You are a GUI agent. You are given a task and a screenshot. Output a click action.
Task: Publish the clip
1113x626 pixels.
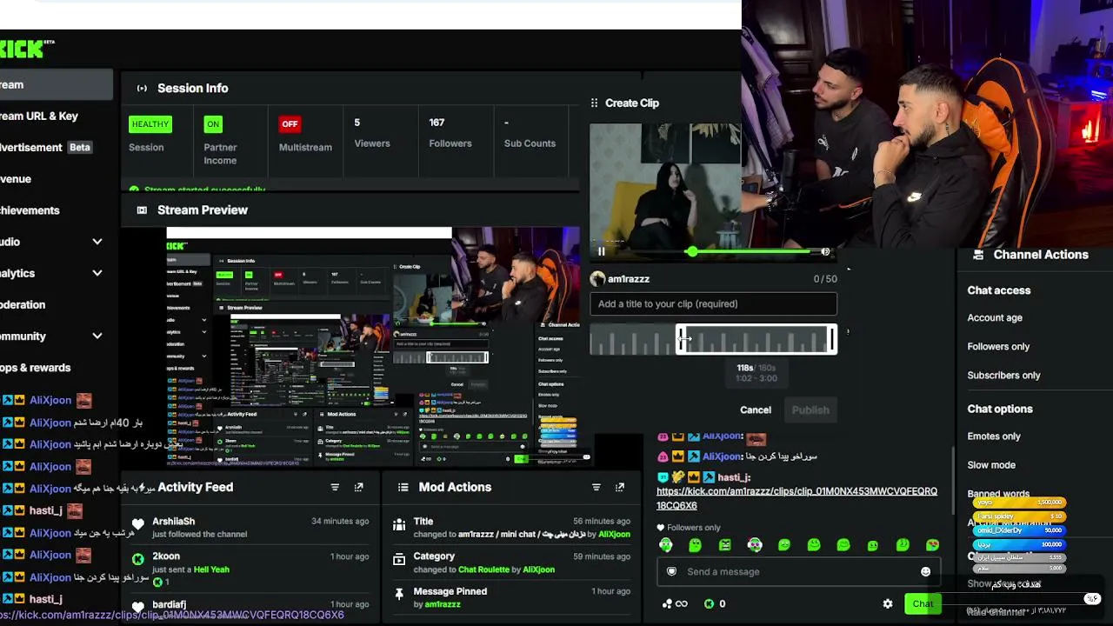(x=810, y=410)
